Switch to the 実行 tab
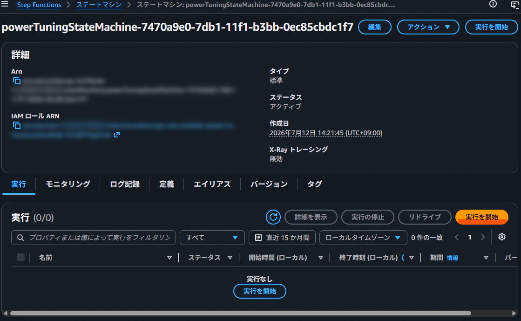The height and width of the screenshot is (321, 521). coord(19,184)
